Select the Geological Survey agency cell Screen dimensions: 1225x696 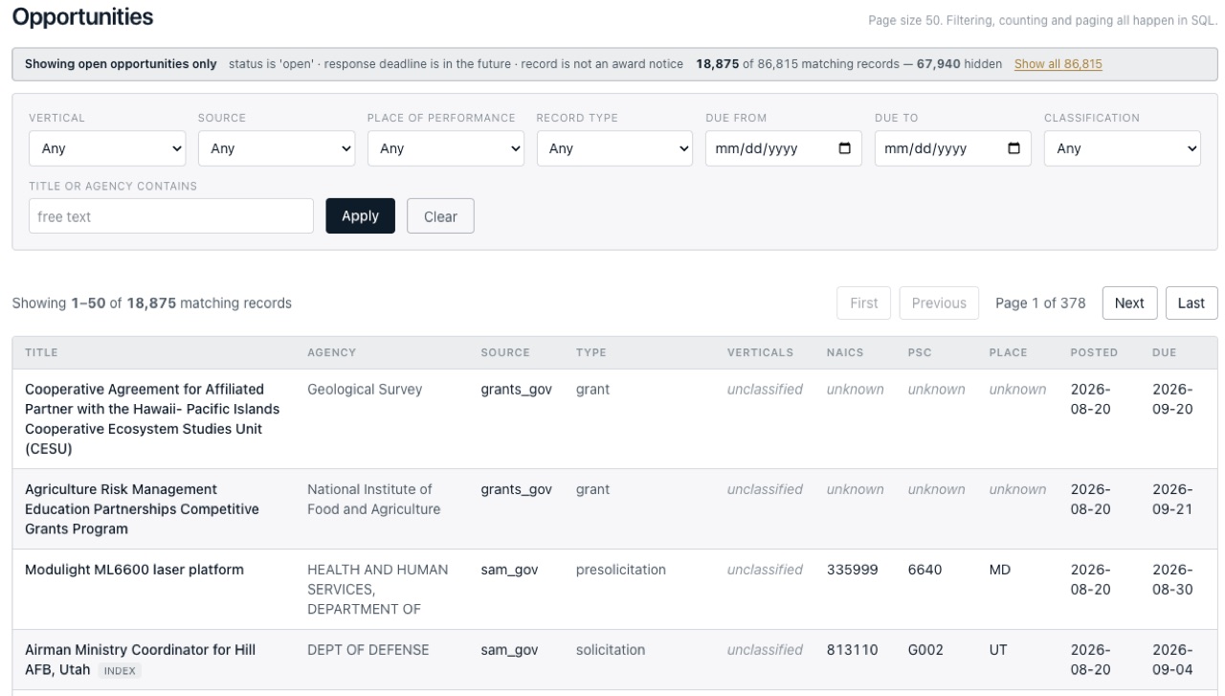click(365, 390)
